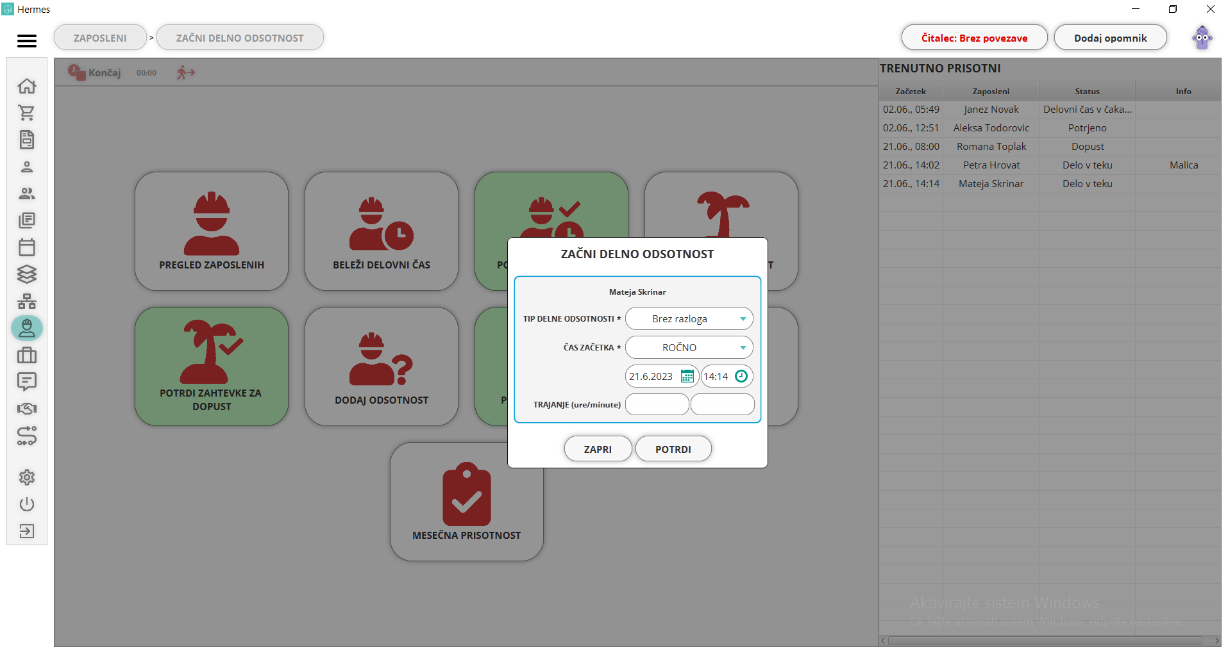Open POTRDI ZAHTEVKE ZA DOPUST tile
This screenshot has height=658, width=1228.
pos(212,366)
